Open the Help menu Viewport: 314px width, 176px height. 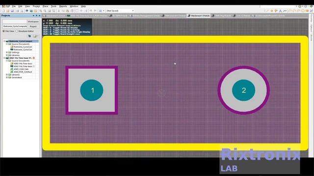click(83, 6)
